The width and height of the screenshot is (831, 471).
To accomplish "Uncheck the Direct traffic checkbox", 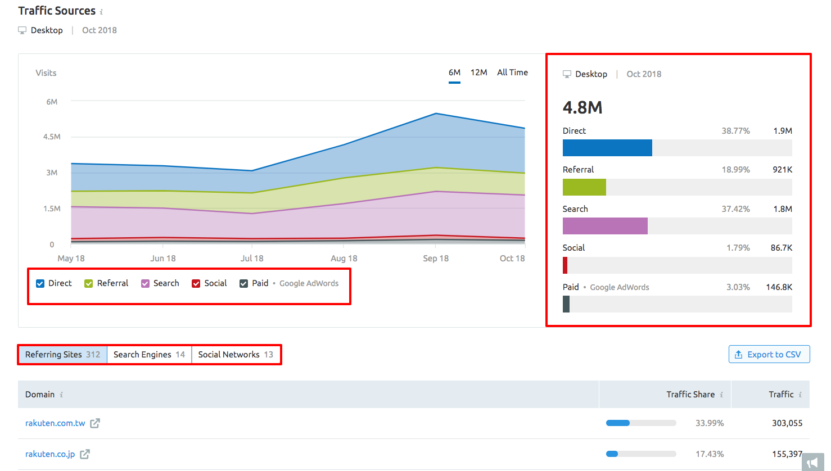I will pyautogui.click(x=40, y=283).
